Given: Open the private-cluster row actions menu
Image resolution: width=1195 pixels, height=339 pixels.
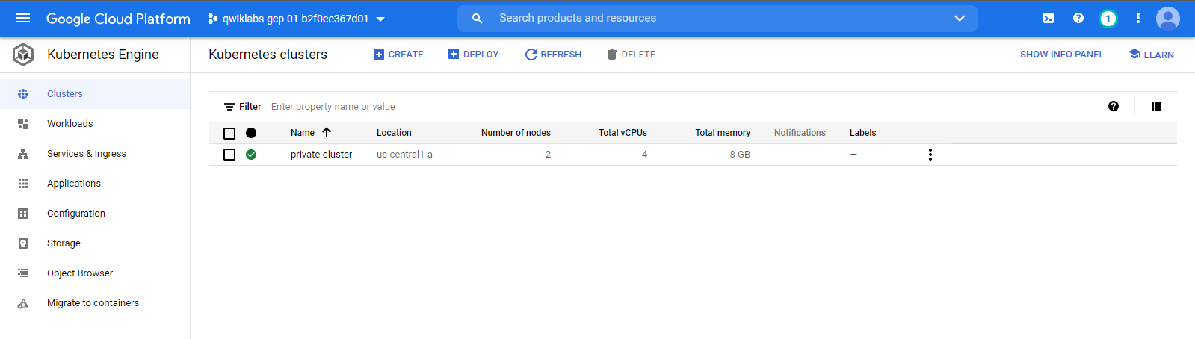Looking at the screenshot, I should (930, 155).
